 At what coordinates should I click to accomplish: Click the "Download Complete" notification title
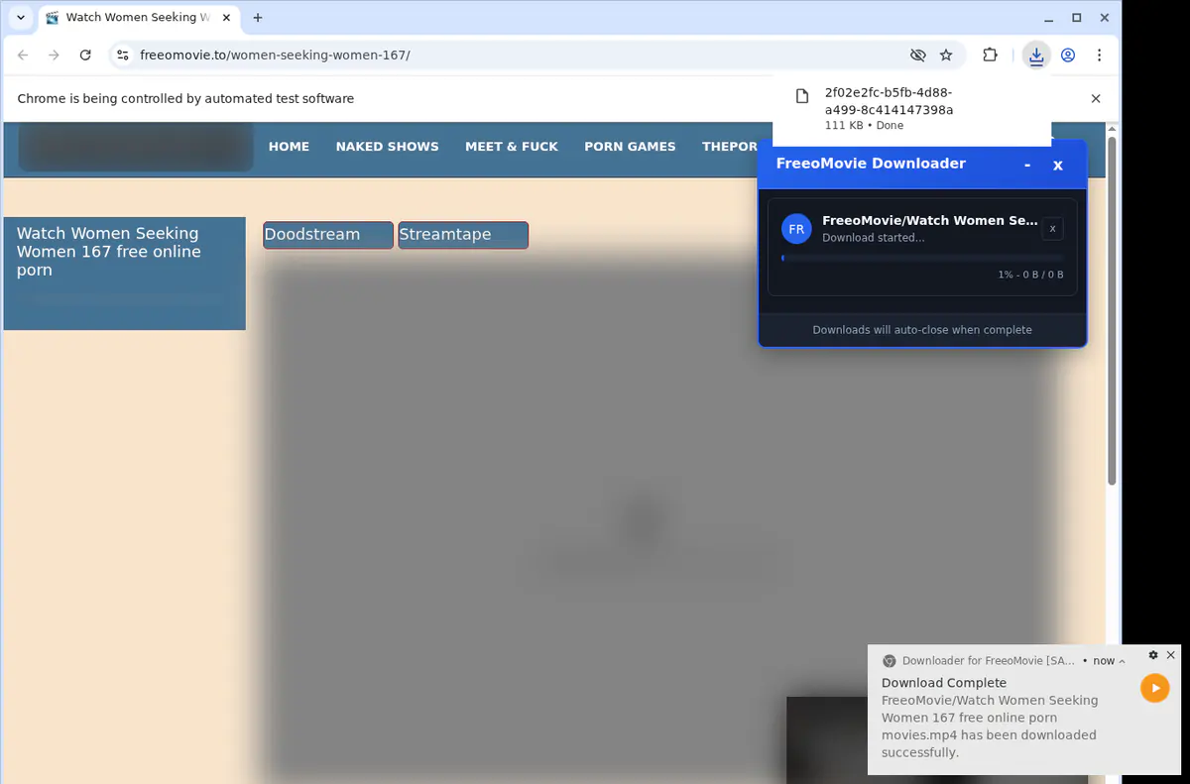pos(944,683)
